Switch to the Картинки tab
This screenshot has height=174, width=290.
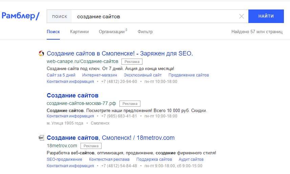pyautogui.click(x=79, y=32)
